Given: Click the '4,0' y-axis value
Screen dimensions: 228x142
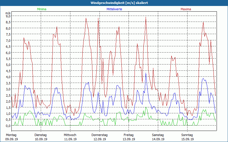Looking at the screenshot, I should 8,77.
